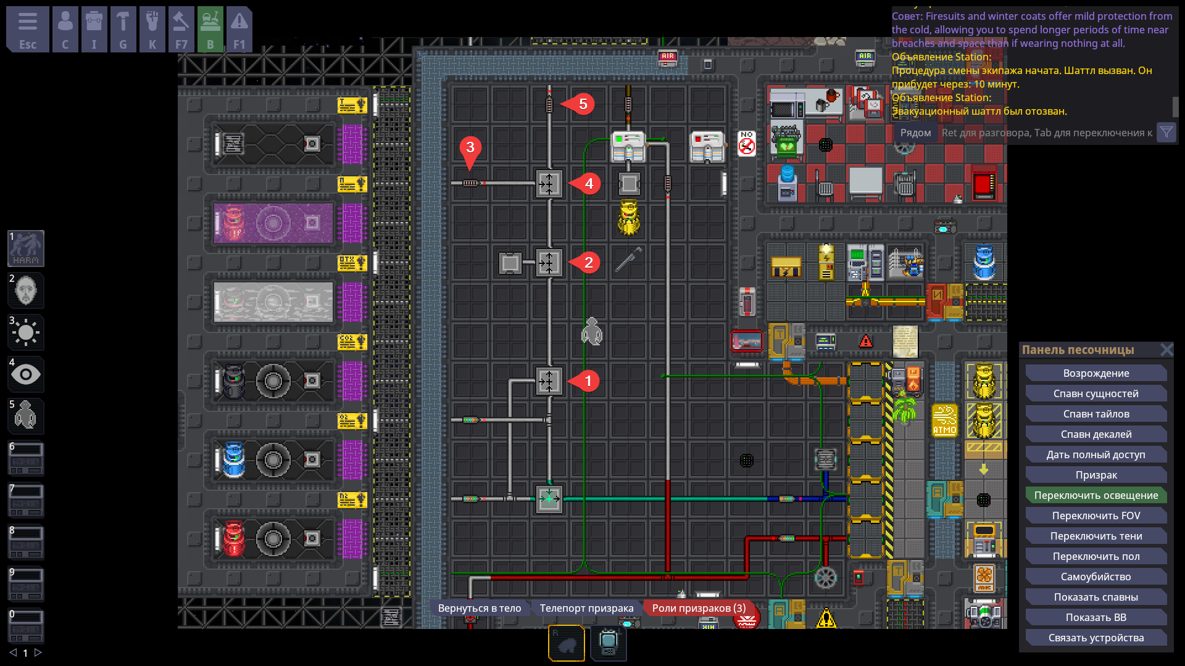Open the F1 warning report menu
Viewport: 1185px width, 666px height.
(239, 30)
